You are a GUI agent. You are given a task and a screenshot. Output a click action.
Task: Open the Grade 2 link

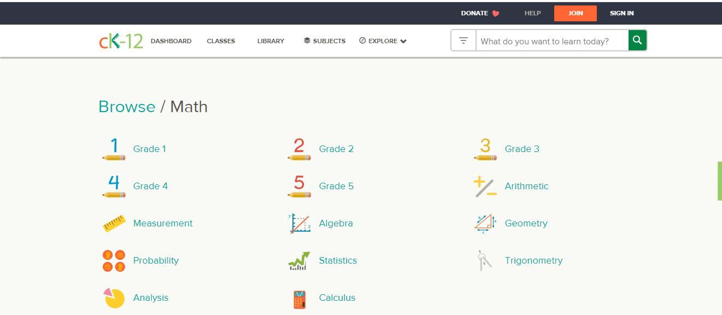click(x=336, y=149)
